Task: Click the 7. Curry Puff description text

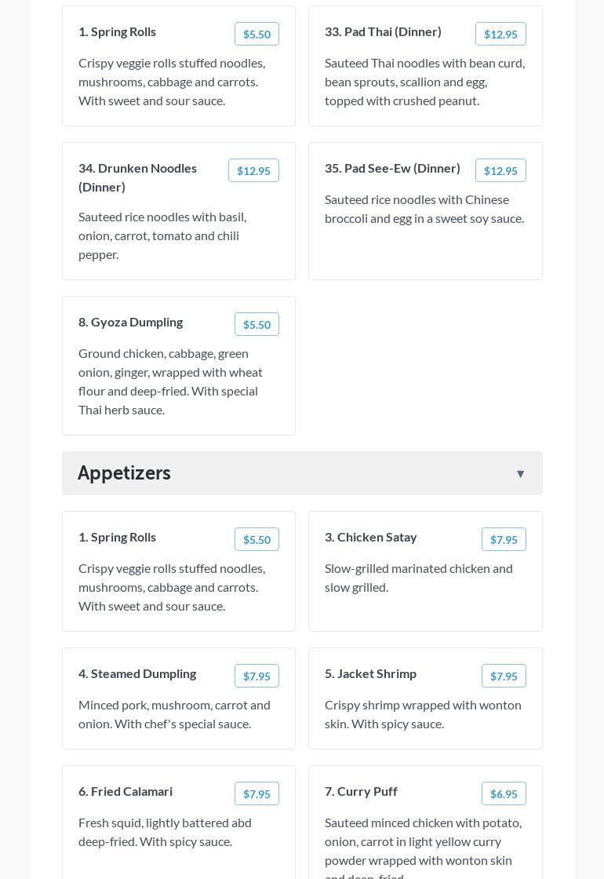Action: point(424,841)
